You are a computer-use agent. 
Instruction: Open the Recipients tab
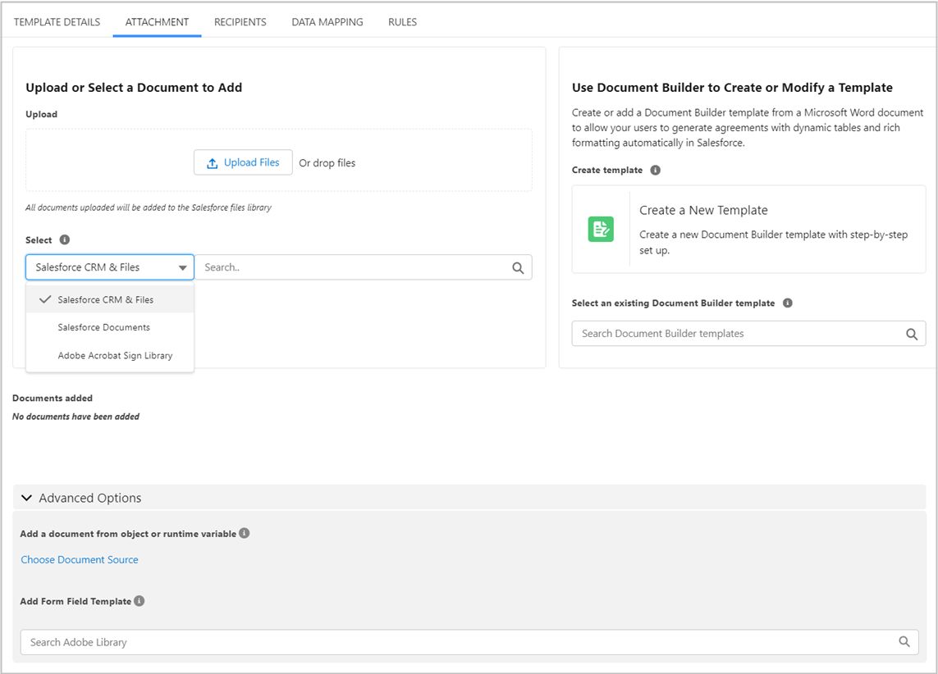tap(240, 22)
